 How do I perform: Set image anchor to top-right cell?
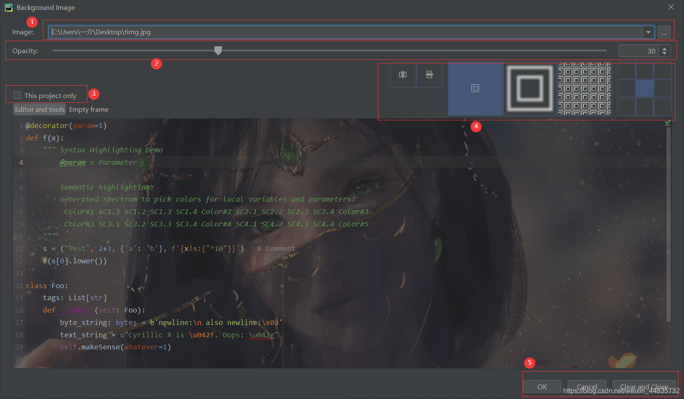tap(663, 71)
